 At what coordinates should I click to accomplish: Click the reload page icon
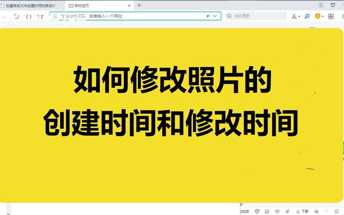click(x=16, y=16)
